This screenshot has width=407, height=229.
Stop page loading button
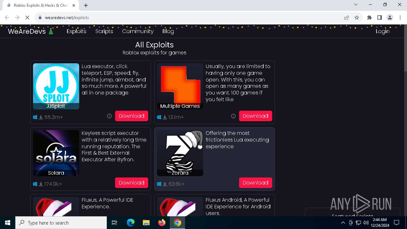[x=27, y=17]
